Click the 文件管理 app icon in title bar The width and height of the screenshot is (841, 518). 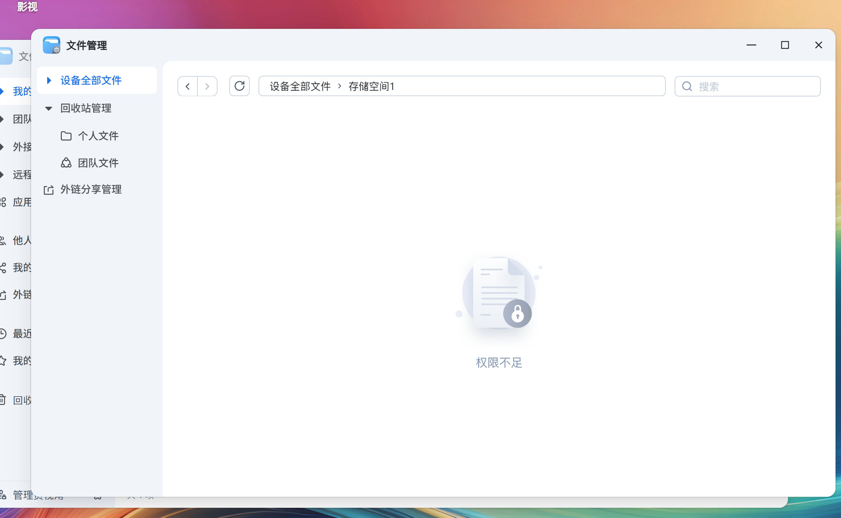[x=51, y=45]
